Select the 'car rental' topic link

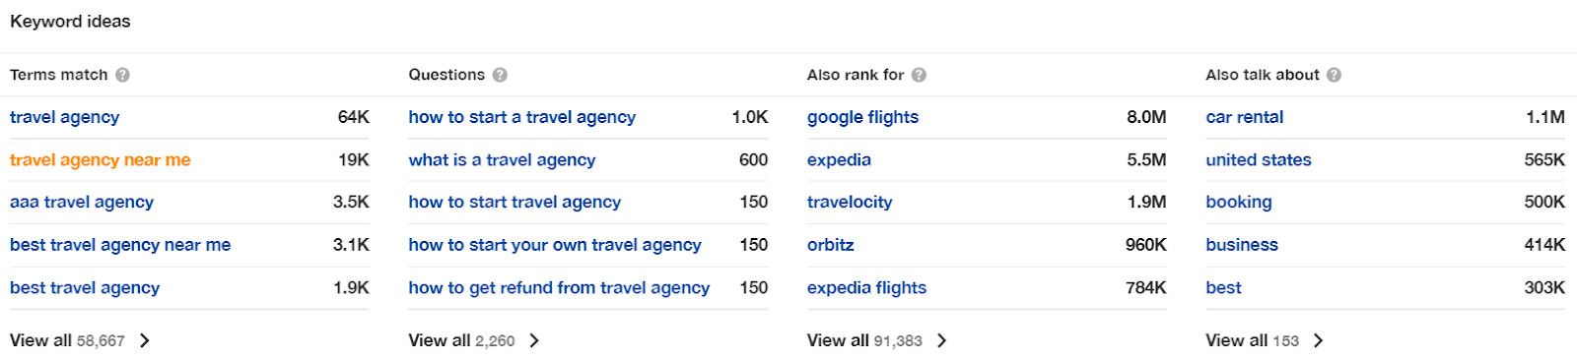[x=1245, y=117]
